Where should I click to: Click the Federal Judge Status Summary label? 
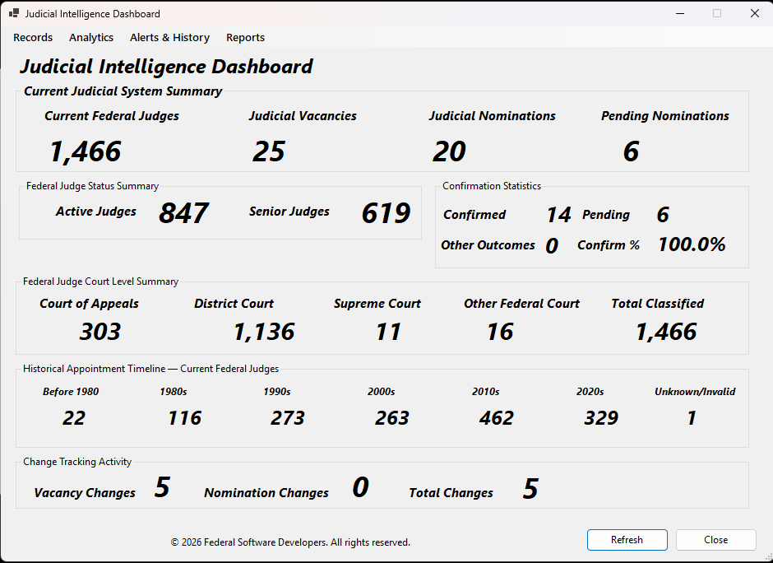coord(93,186)
